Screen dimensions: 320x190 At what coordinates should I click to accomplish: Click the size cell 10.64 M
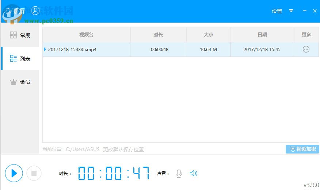point(208,50)
